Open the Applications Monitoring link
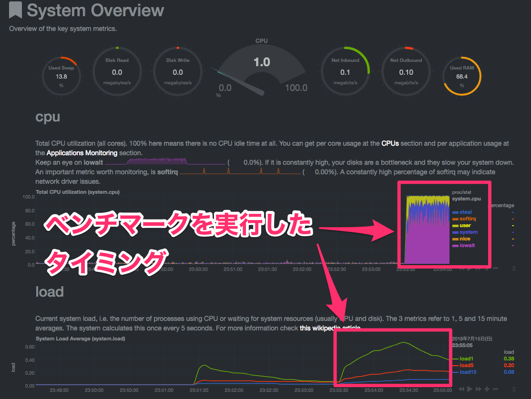The width and height of the screenshot is (531, 399). [82, 153]
